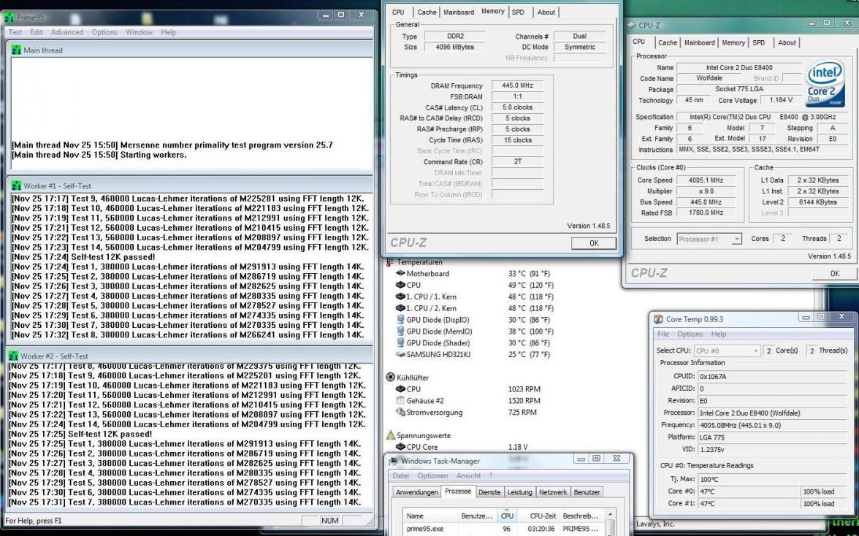Click the 1. CPU / 2. Kern icon
The width and height of the screenshot is (859, 536).
400,307
